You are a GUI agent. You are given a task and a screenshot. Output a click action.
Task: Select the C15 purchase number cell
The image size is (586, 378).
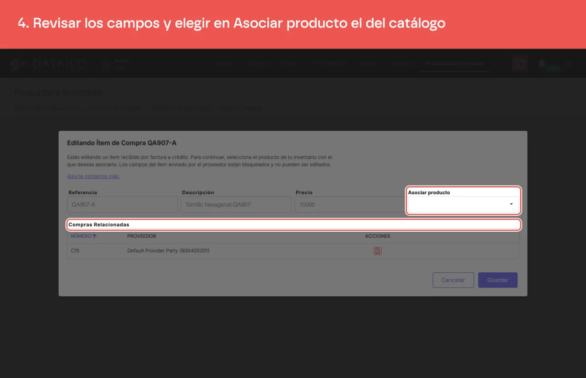[x=75, y=251]
